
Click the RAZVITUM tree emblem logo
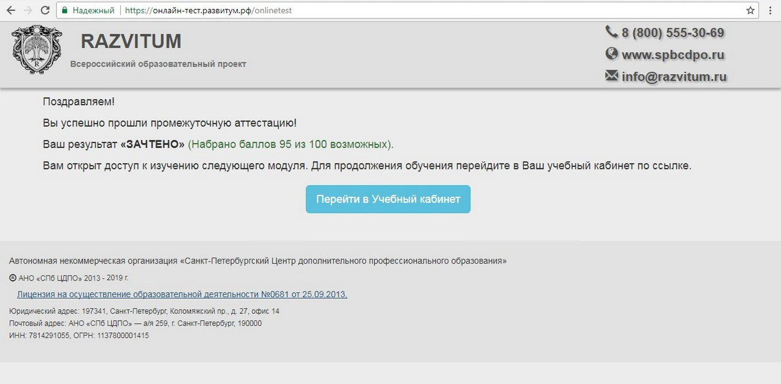[x=36, y=51]
